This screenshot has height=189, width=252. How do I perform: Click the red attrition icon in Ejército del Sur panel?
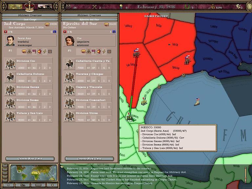pos(65,31)
